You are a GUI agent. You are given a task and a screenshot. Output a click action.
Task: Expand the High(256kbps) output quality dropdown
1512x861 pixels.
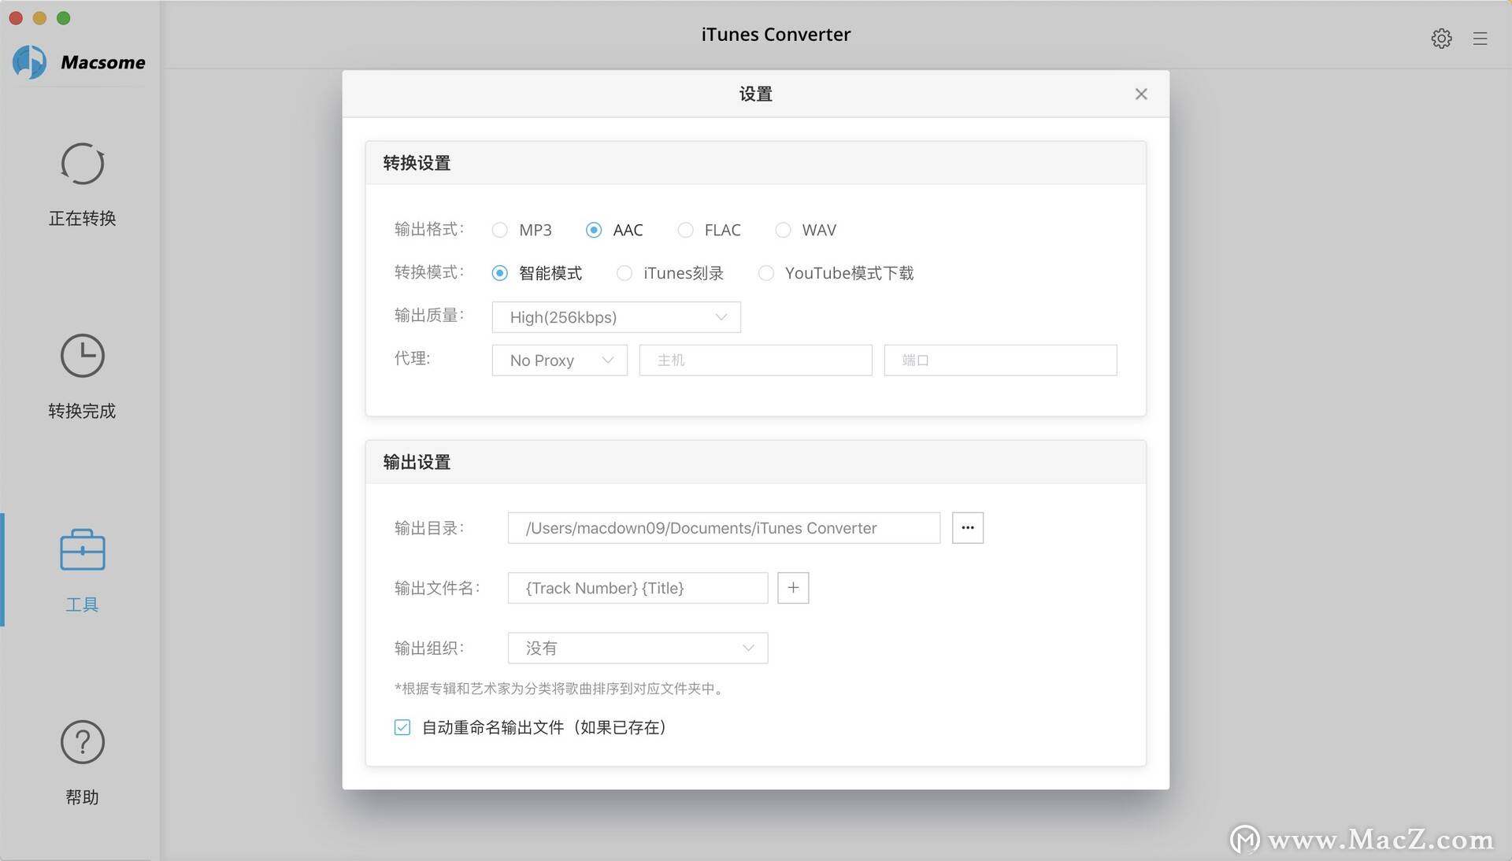[616, 317]
